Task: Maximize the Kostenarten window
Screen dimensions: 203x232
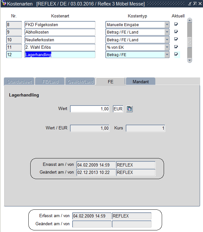Action: click(195, 4)
